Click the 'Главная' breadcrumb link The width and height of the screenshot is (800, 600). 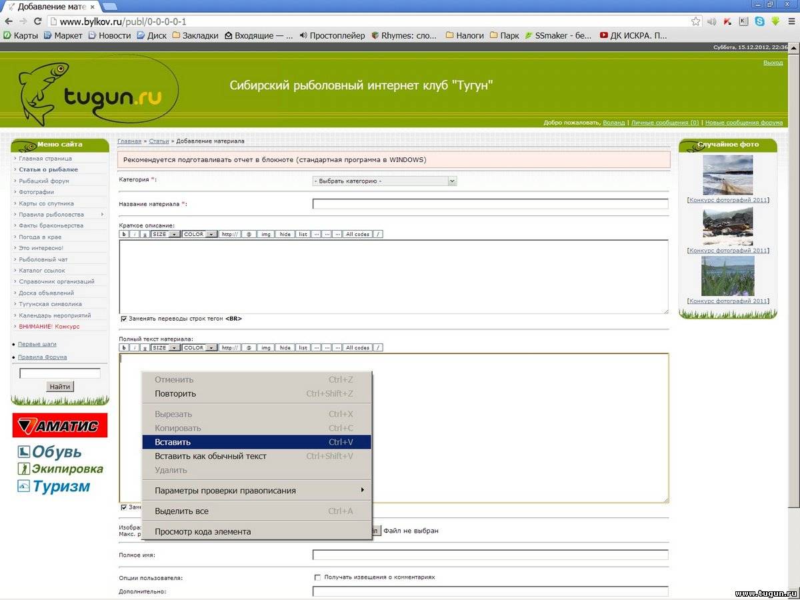point(129,141)
